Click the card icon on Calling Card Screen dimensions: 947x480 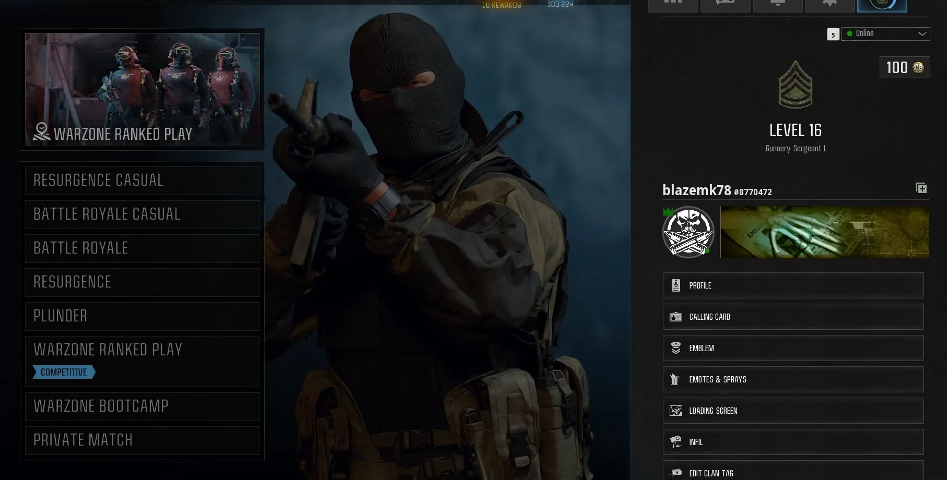tap(676, 317)
